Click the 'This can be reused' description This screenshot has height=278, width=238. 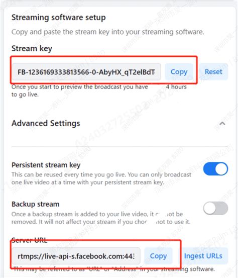point(101,178)
